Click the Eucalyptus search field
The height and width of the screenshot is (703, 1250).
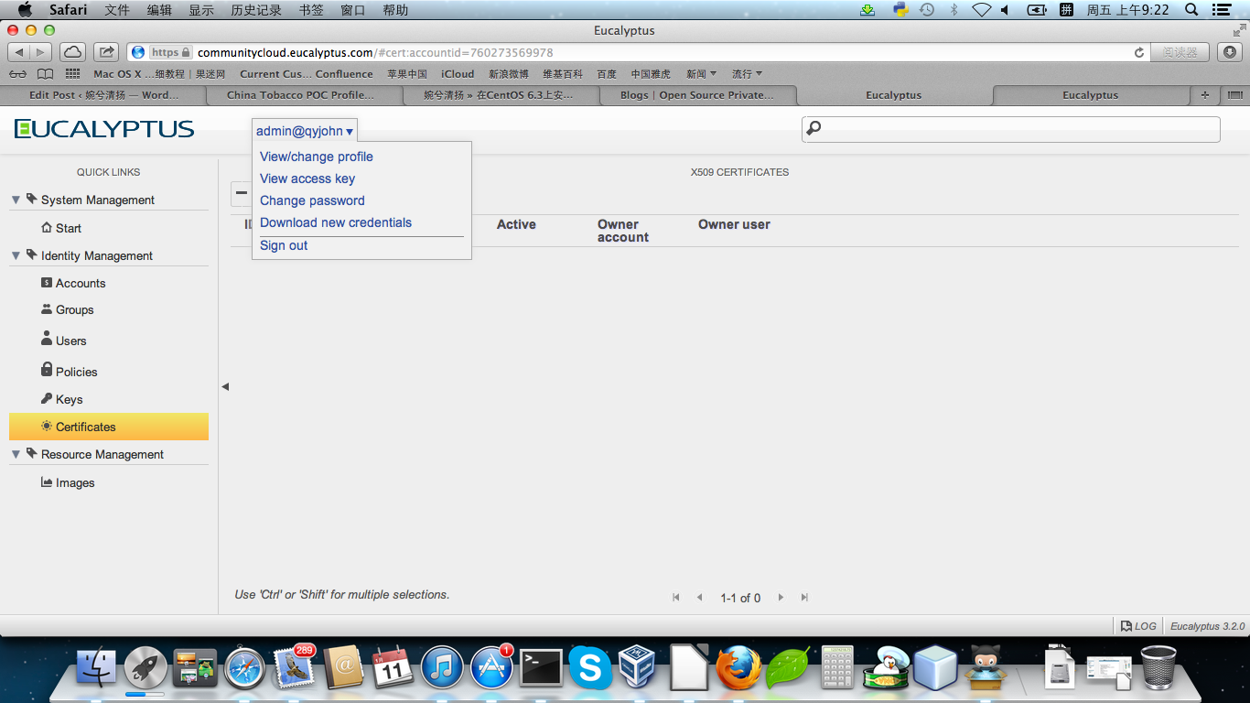click(1011, 129)
